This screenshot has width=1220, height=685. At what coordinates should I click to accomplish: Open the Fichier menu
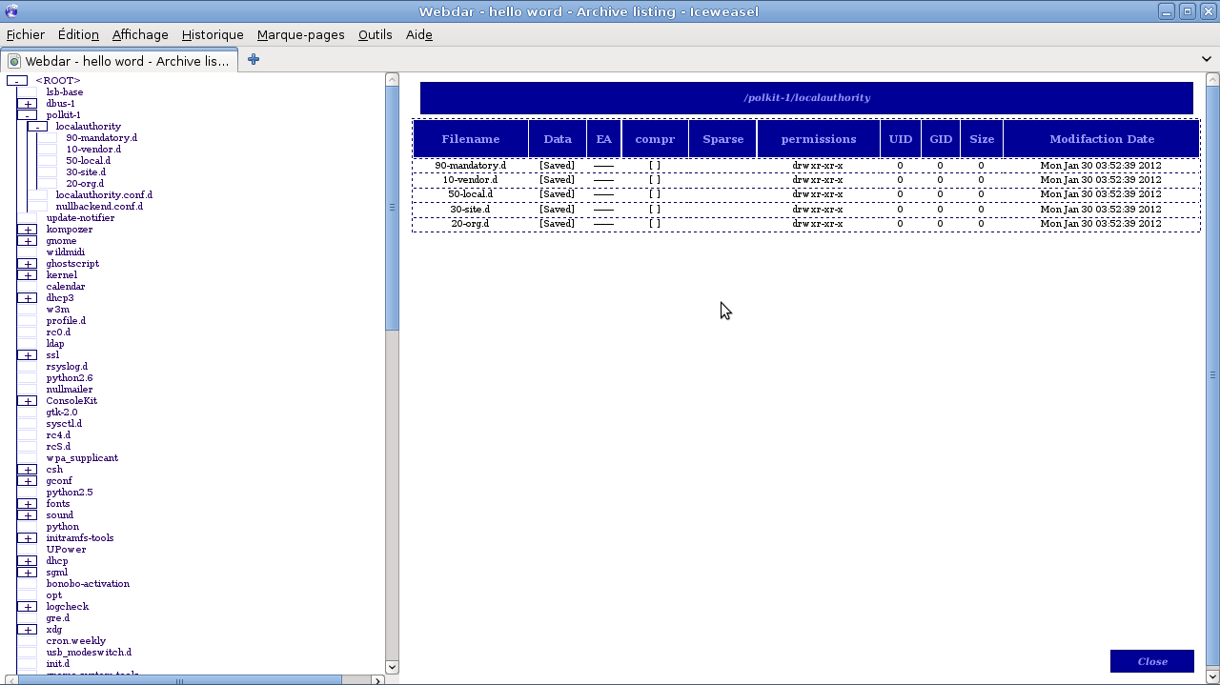tap(25, 34)
